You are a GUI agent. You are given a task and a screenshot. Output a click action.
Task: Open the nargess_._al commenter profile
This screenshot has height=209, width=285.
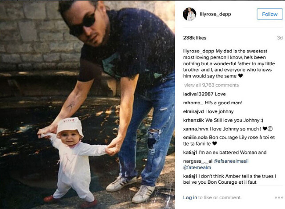197,161
